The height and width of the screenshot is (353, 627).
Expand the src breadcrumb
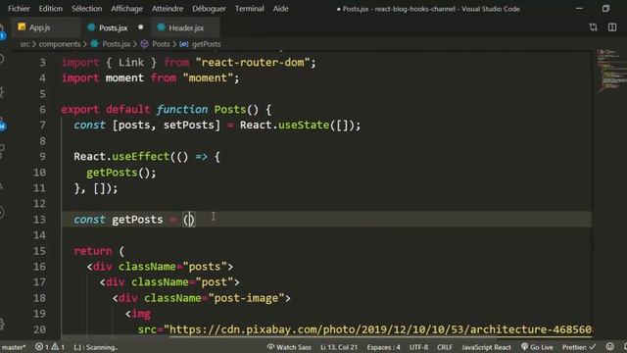24,44
